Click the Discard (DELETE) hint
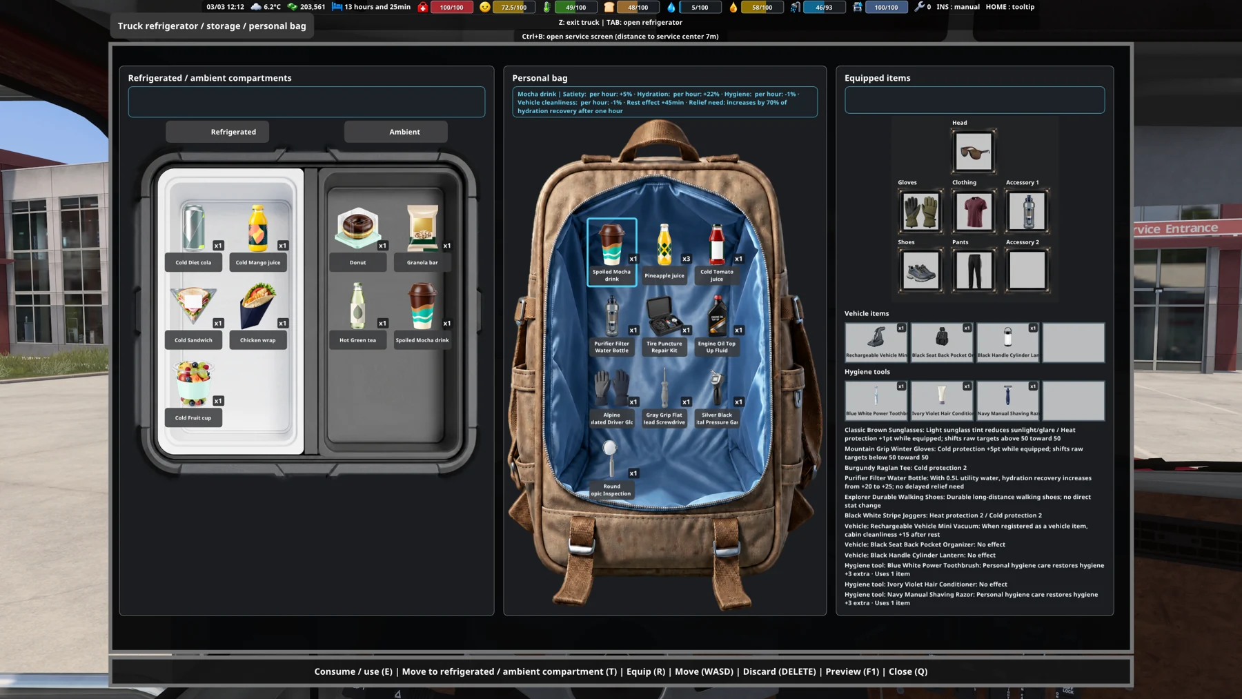The height and width of the screenshot is (699, 1242). pyautogui.click(x=779, y=671)
